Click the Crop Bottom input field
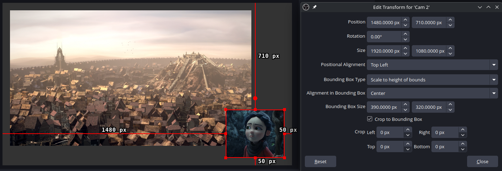This screenshot has width=502, height=171. [445, 147]
